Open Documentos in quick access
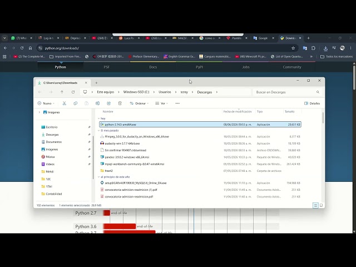Screen dimensions: 356x267 [x=53, y=142]
